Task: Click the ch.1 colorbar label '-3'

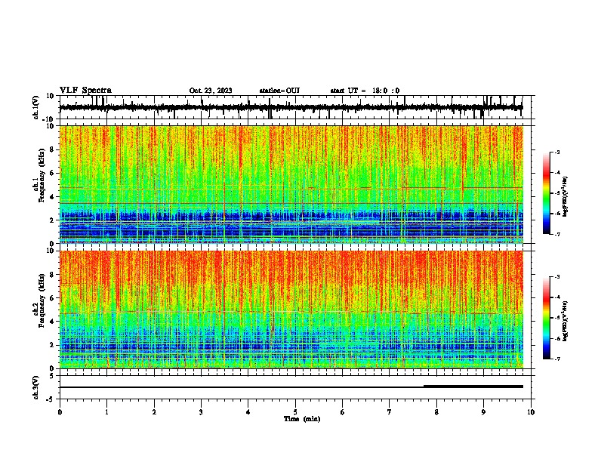Action: coord(557,152)
